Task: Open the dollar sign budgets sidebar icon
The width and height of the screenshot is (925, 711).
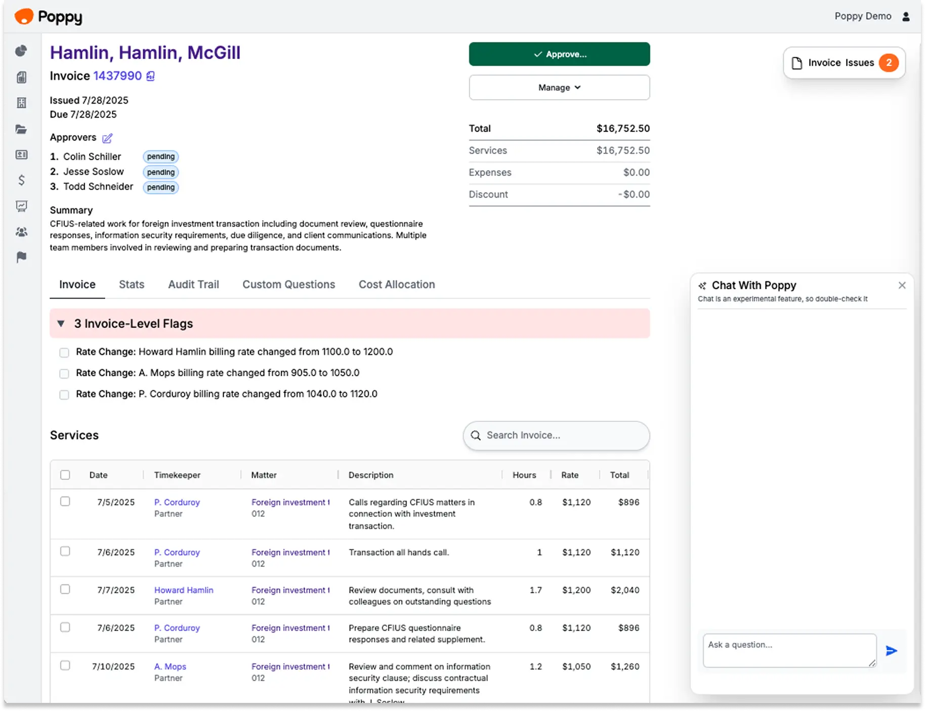Action: point(21,180)
